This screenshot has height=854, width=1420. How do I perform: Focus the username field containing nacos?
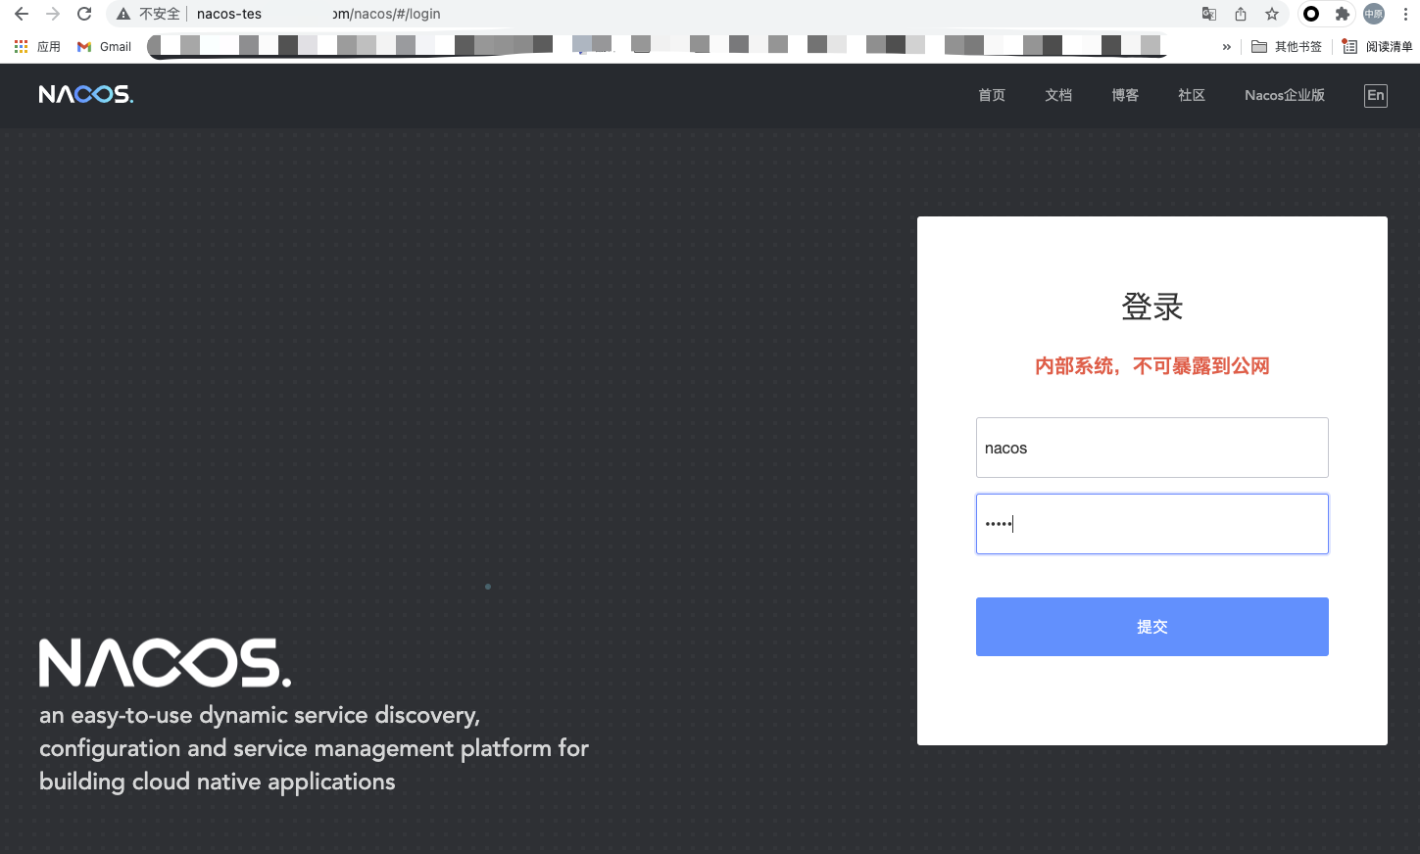coord(1152,448)
